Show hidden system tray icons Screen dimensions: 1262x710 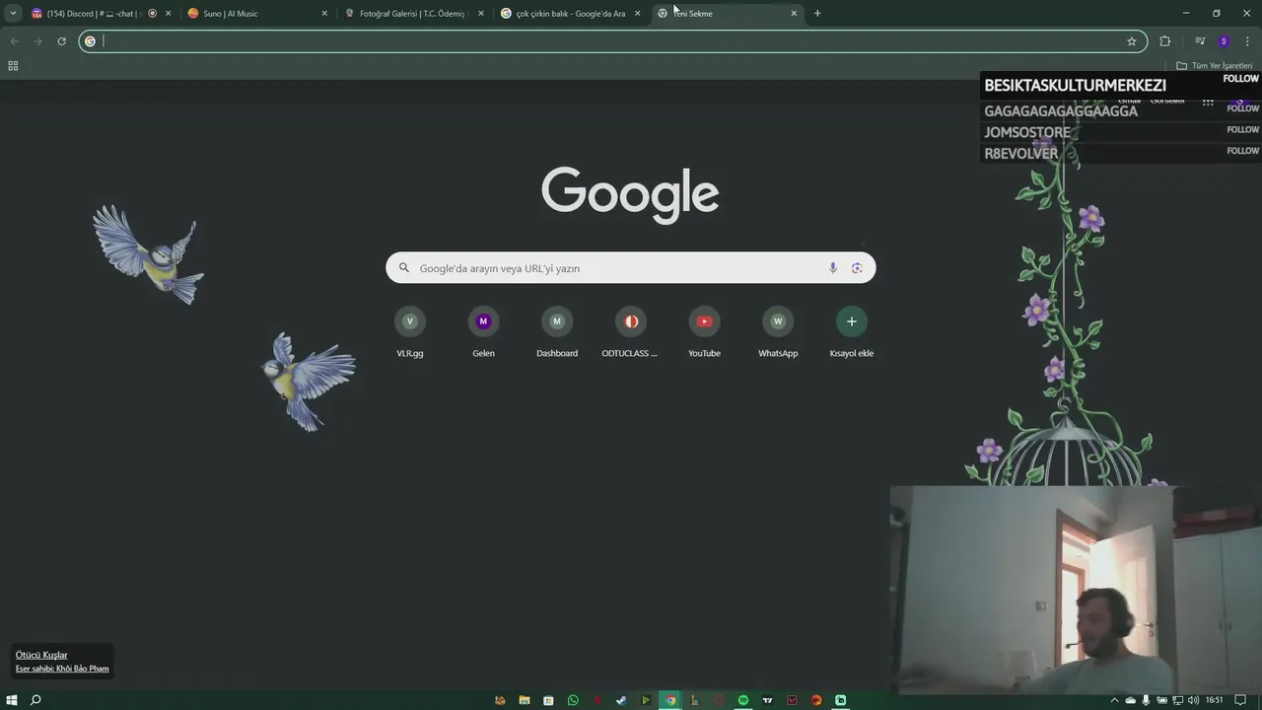(1115, 700)
